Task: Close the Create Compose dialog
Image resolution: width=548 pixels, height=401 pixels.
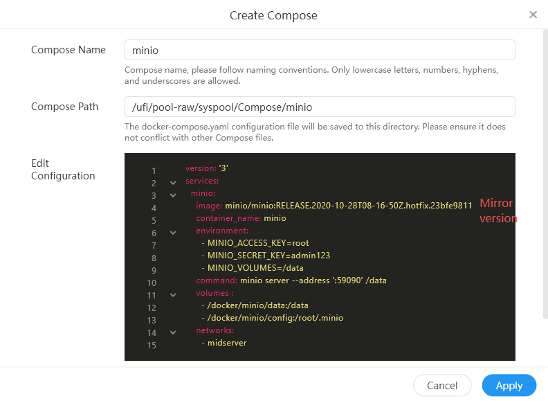Action: (533, 15)
